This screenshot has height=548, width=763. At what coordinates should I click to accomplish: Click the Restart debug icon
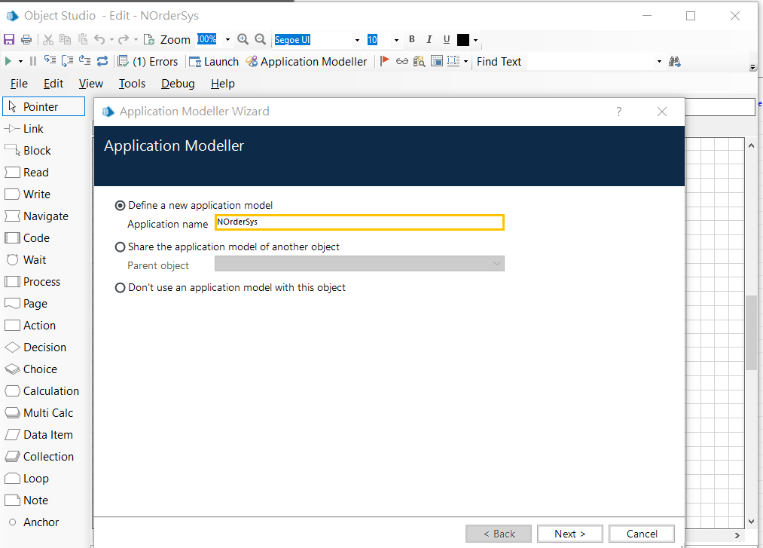(x=102, y=61)
